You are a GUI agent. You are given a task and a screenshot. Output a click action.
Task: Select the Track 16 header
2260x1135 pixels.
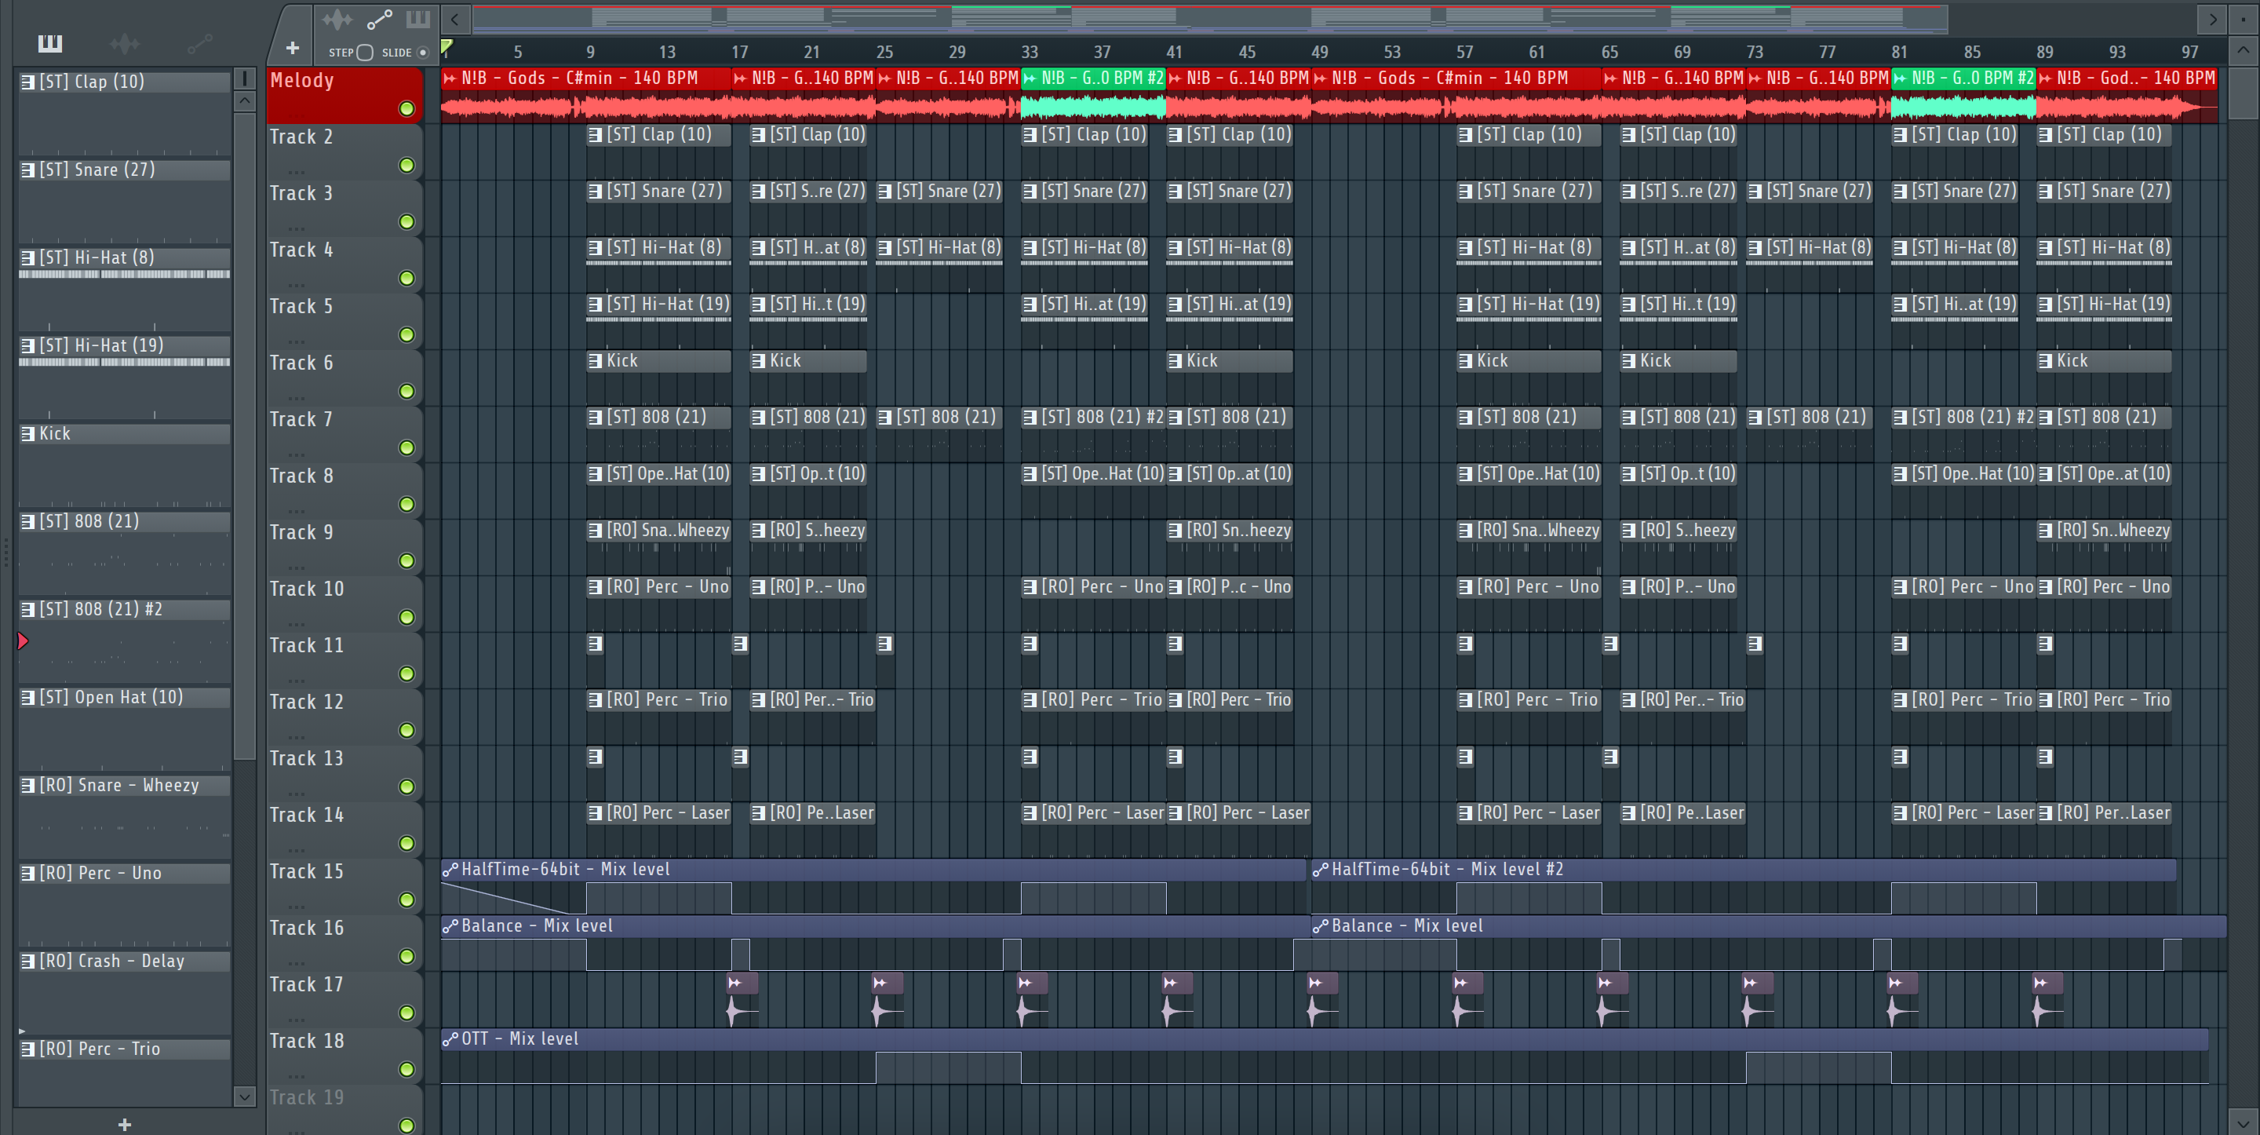(344, 943)
